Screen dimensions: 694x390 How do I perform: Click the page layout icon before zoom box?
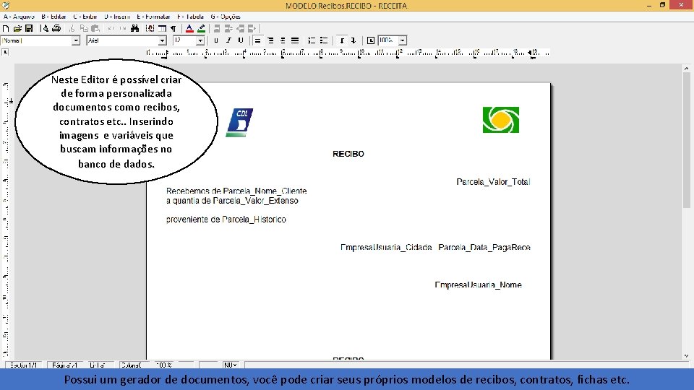371,40
